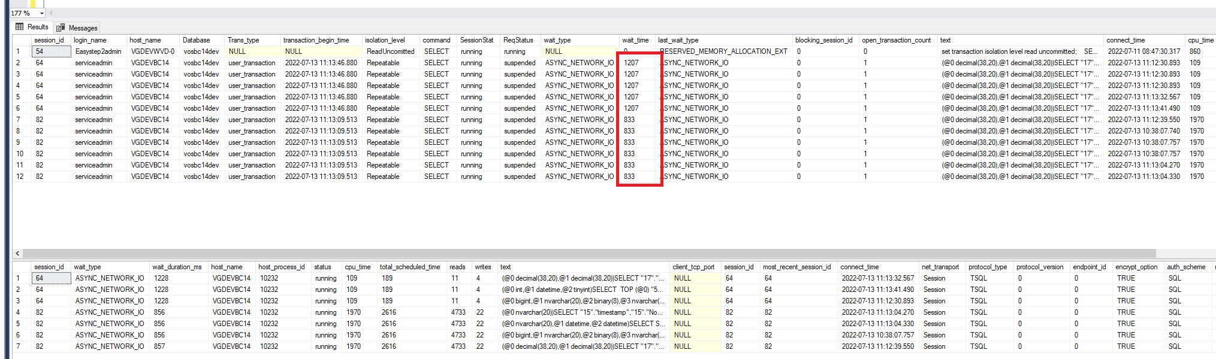
Task: Open the 177 % zoom dropdown
Action: pyautogui.click(x=41, y=13)
